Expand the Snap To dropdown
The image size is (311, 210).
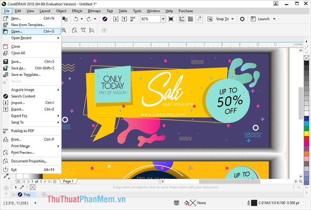pos(233,19)
